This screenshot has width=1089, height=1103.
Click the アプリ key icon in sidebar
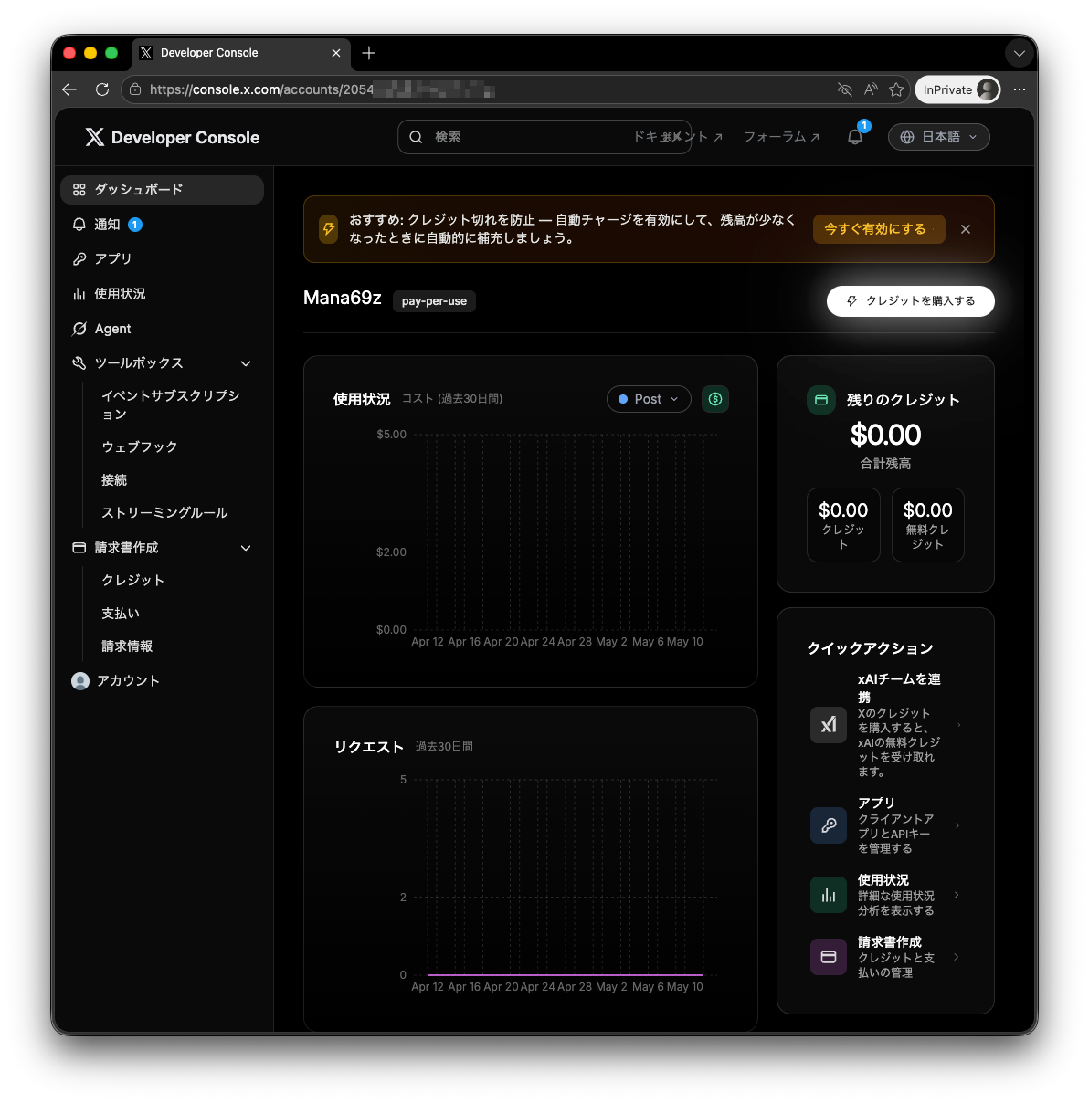click(x=79, y=259)
